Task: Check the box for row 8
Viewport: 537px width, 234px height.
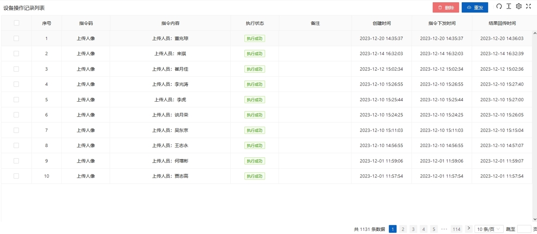Action: (17, 145)
